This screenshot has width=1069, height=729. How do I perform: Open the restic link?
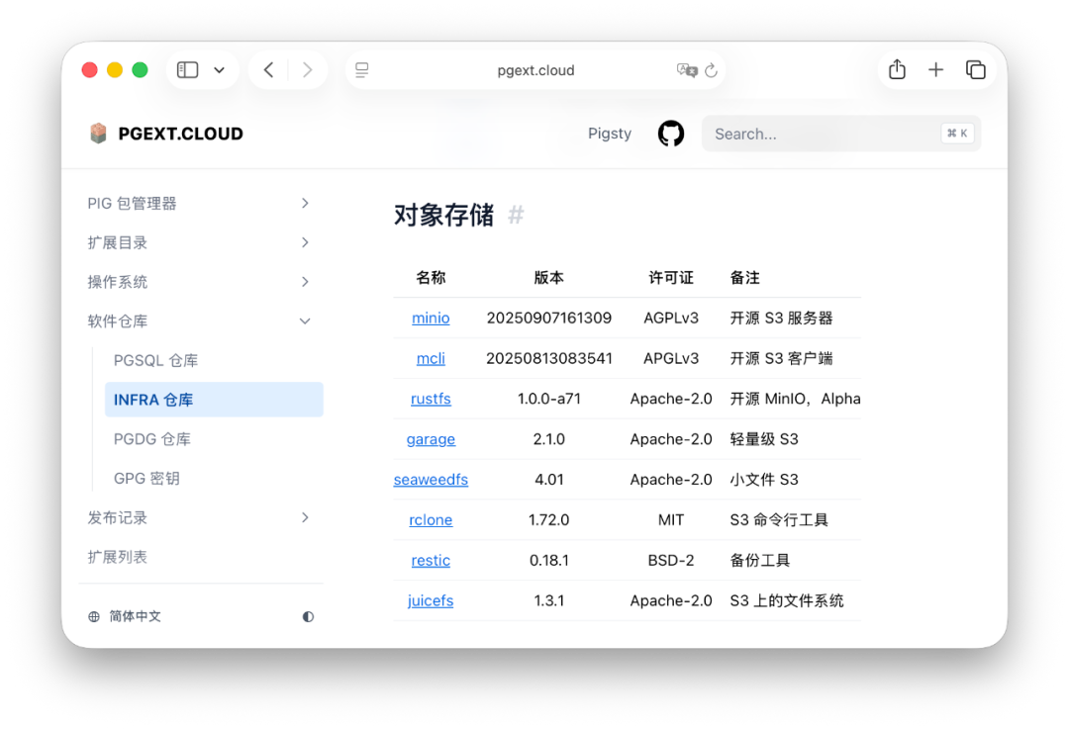[431, 560]
